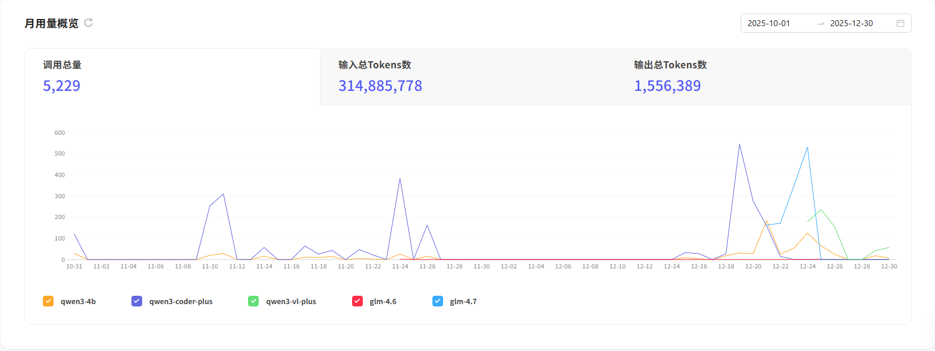The image size is (935, 351).
Task: Open the calendar icon in date range picker
Action: click(x=901, y=23)
